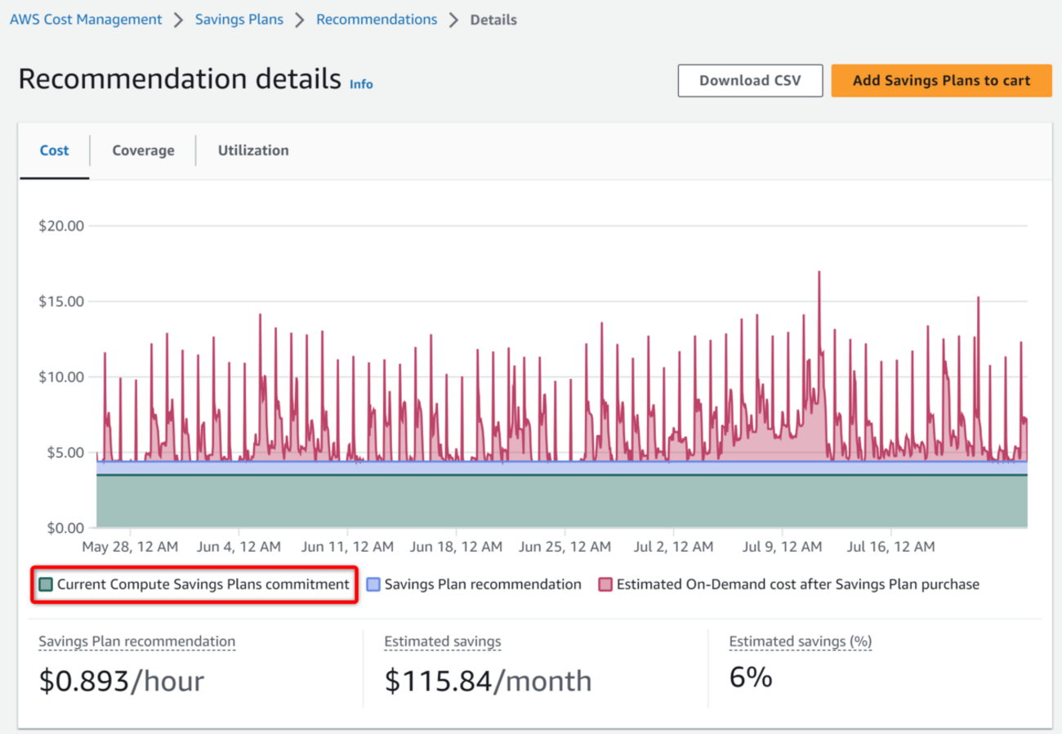Toggle Savings Plan recommendation legend label
This screenshot has width=1062, height=734.
[x=483, y=584]
